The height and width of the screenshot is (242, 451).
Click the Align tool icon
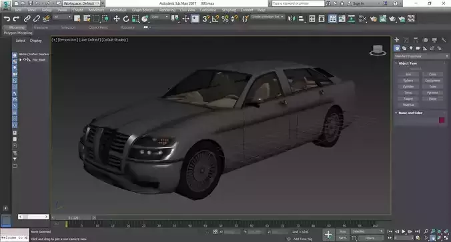pyautogui.click(x=301, y=19)
